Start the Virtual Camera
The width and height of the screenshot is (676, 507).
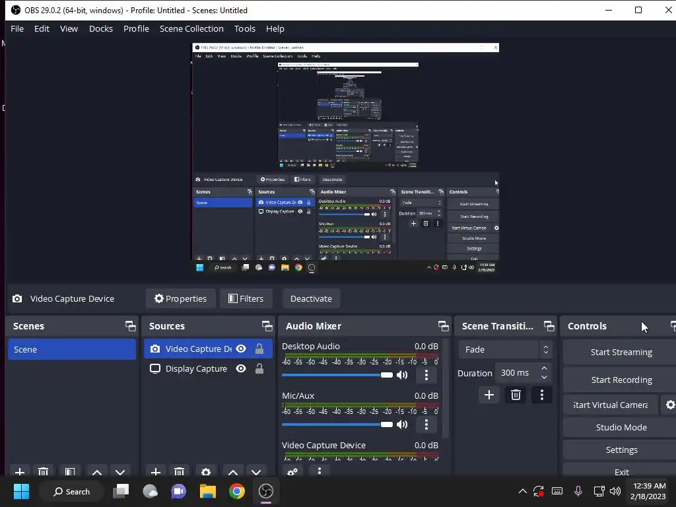pos(611,405)
